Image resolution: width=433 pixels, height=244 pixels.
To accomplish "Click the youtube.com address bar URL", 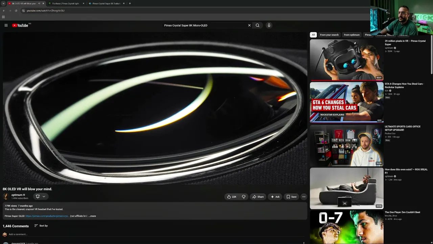I will coord(45,11).
